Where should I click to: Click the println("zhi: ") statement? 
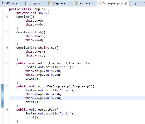tap(50, 113)
